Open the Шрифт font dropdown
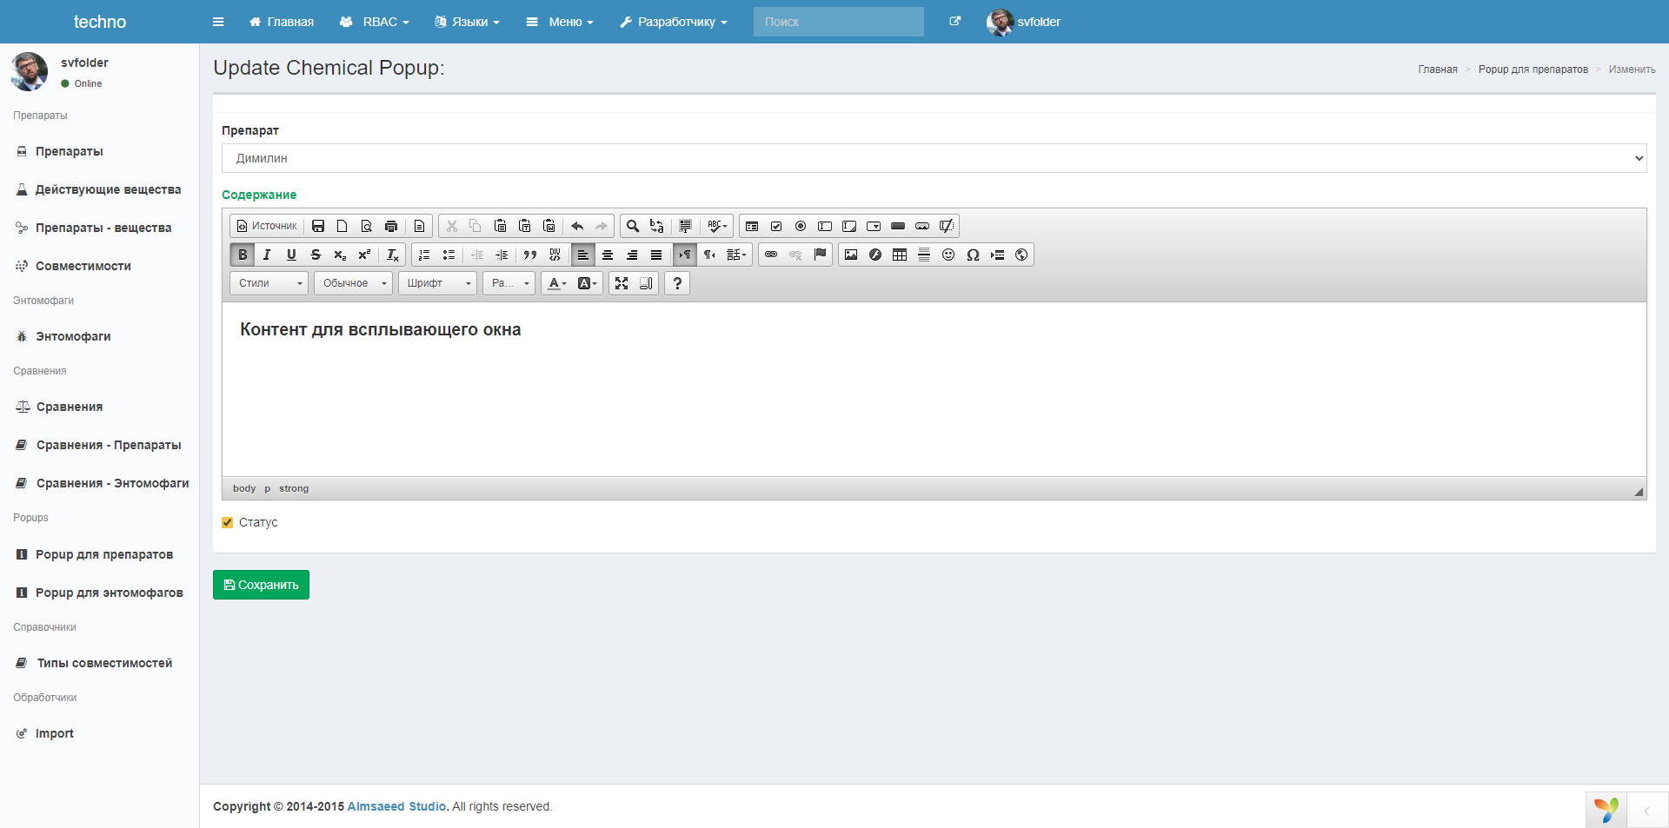 tap(438, 283)
